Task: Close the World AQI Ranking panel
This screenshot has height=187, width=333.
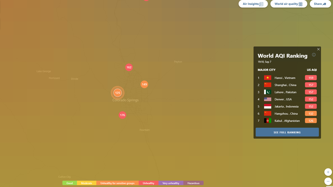Action: [x=318, y=49]
